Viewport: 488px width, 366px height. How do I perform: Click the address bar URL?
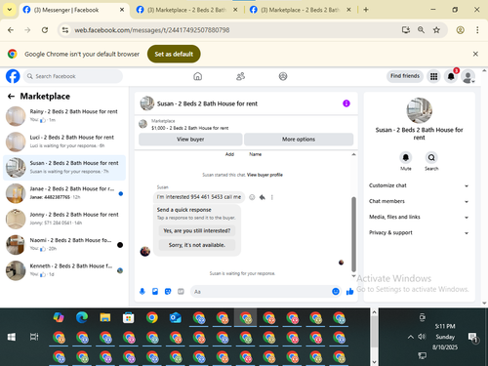tap(151, 30)
